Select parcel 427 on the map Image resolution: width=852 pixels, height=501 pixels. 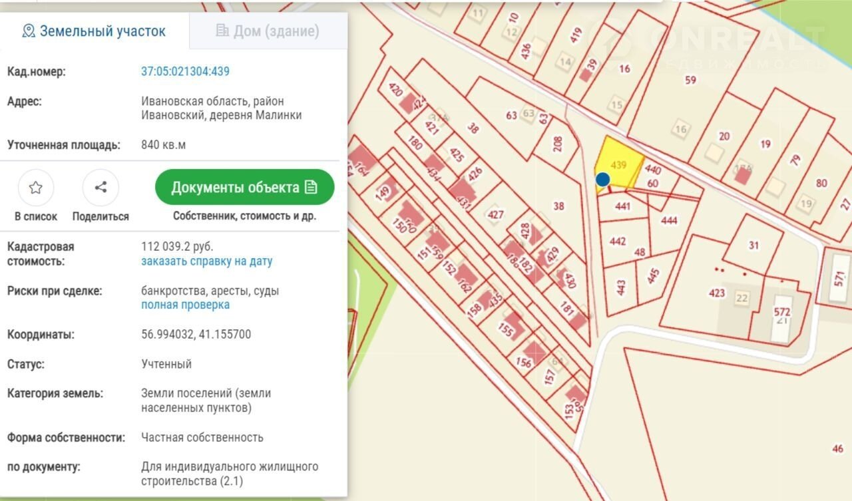click(495, 216)
